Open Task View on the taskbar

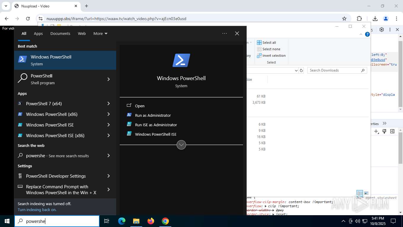[x=107, y=221]
